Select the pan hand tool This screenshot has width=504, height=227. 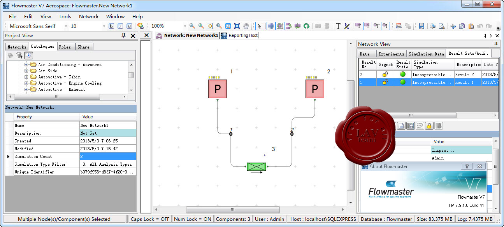[246, 26]
